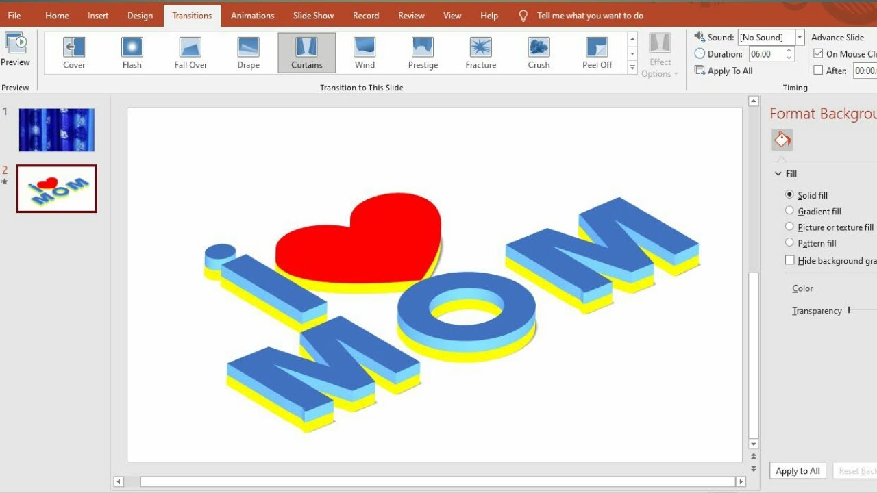Select the Picture or texture fill option

[x=789, y=227]
